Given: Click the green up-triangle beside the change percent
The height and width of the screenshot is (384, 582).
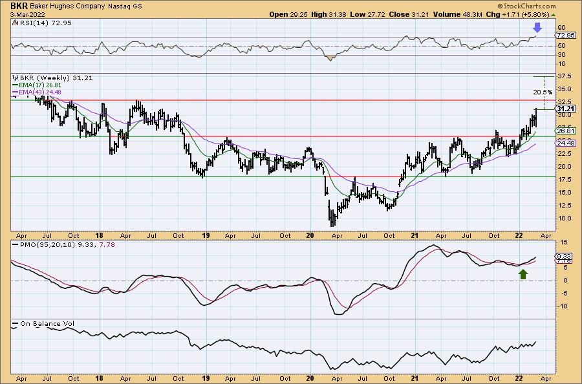Looking at the screenshot, I should click(553, 15).
